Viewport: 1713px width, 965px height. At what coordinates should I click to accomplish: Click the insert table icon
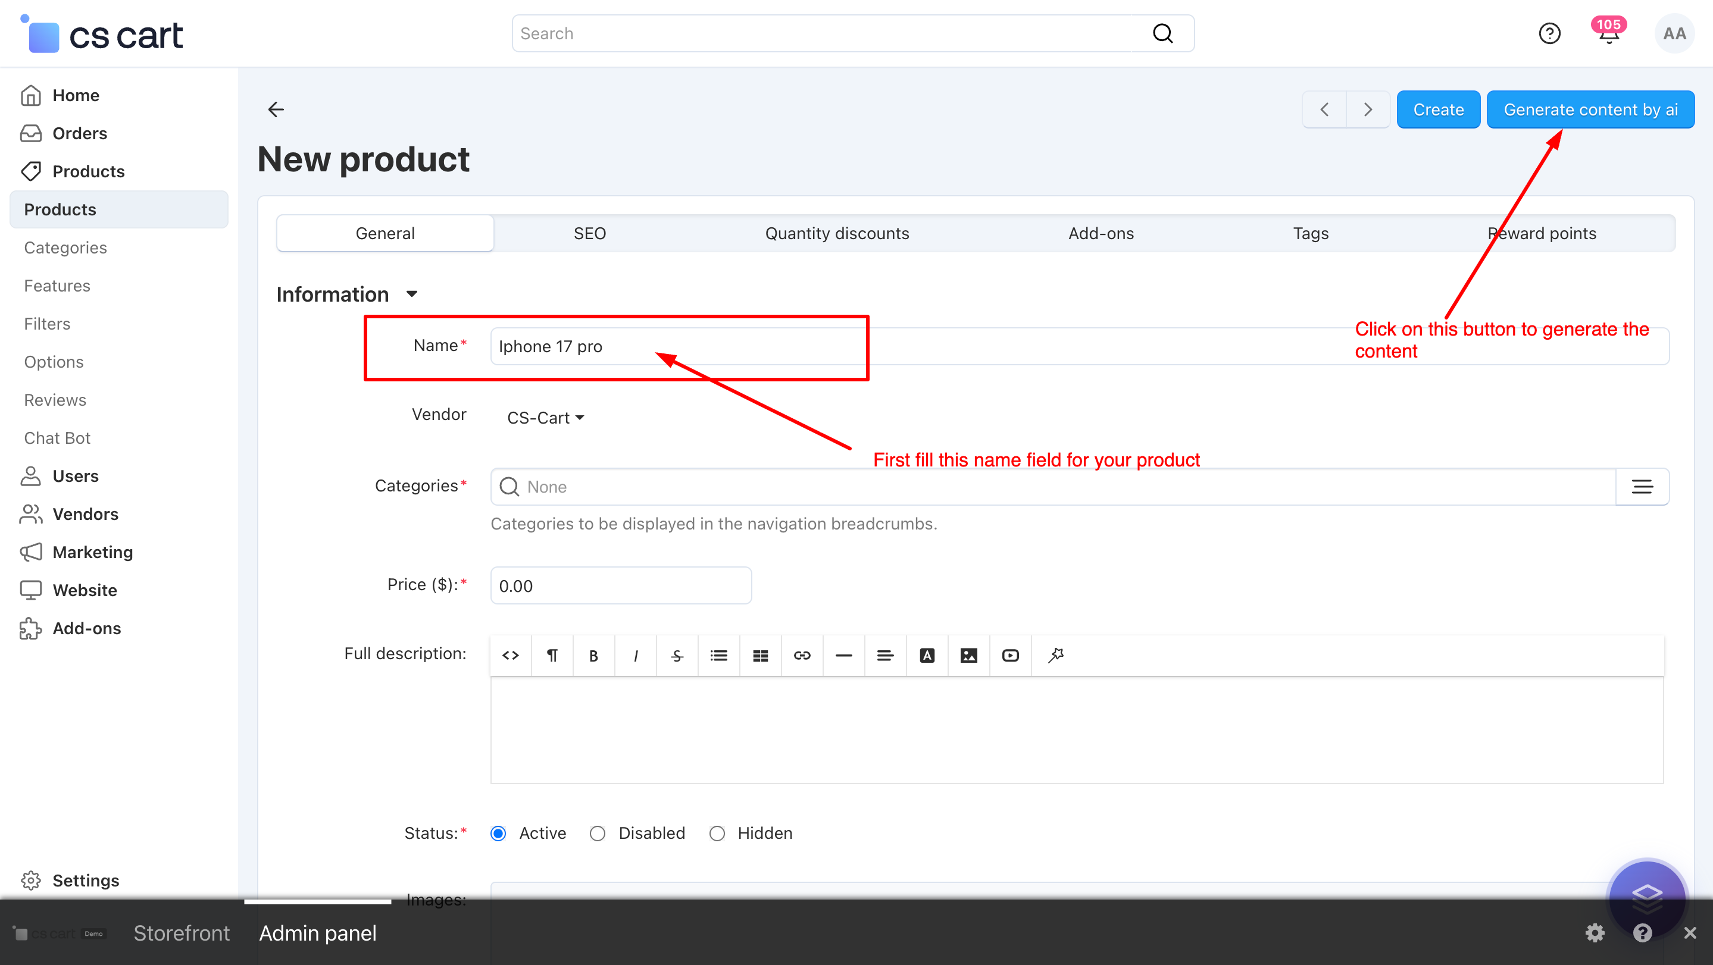click(x=760, y=655)
